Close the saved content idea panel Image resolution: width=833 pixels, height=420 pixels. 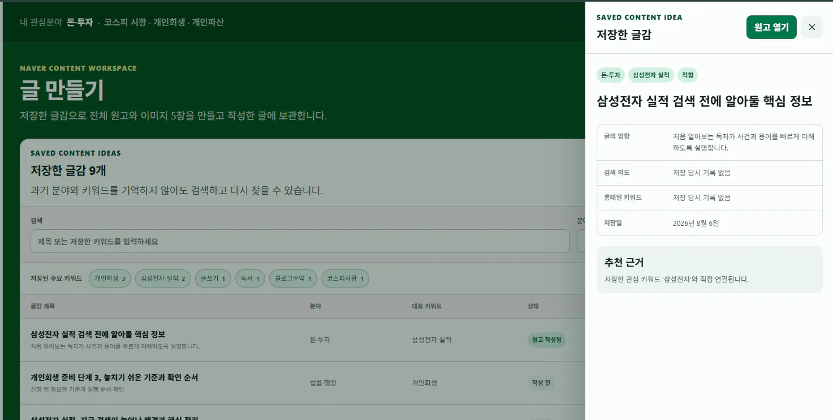(812, 27)
